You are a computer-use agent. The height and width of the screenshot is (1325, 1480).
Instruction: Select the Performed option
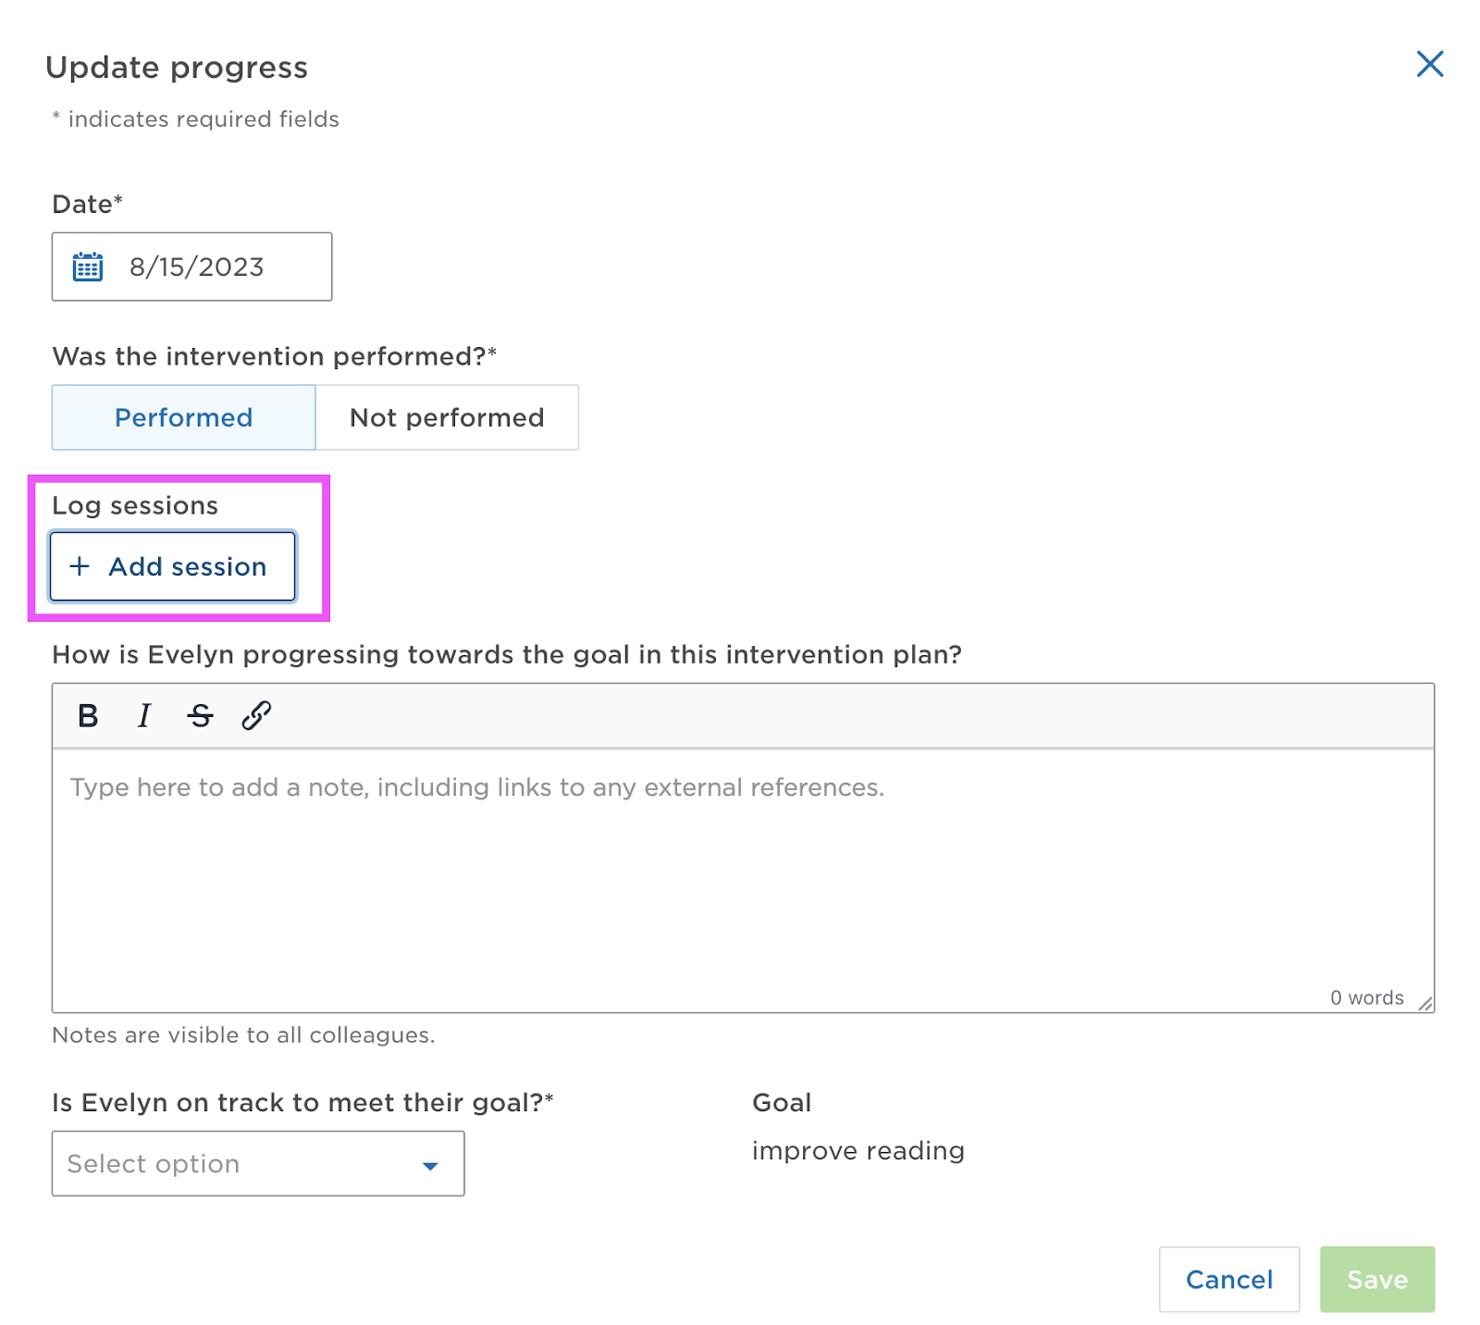(x=183, y=417)
